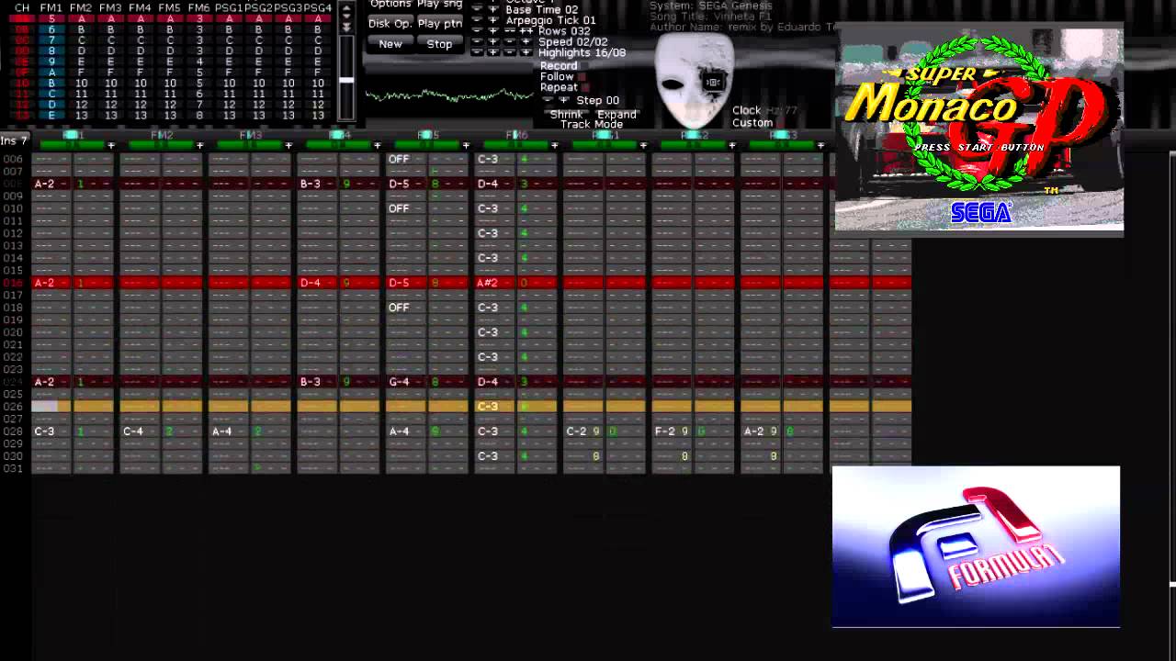Select the PSG1 column header in order list
Viewport: 1176px width, 661px height.
pos(229,7)
